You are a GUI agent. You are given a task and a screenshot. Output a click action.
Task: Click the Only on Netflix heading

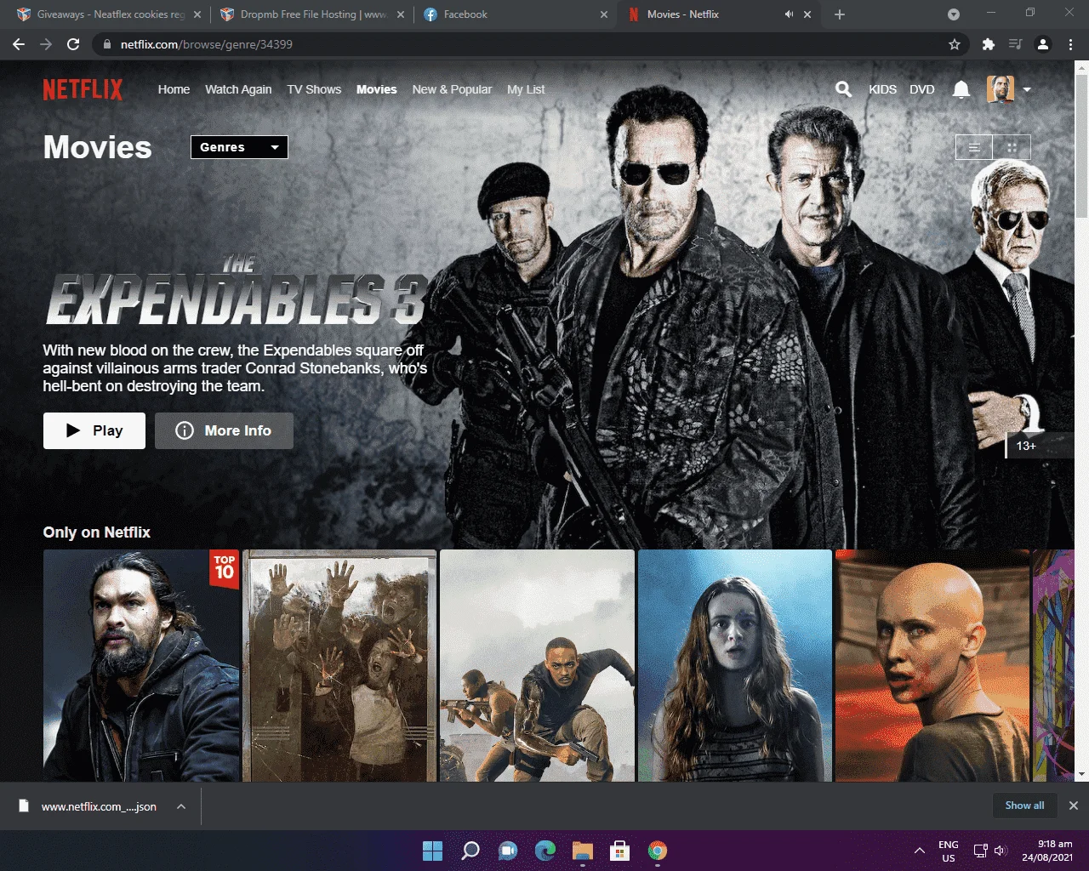click(x=97, y=532)
